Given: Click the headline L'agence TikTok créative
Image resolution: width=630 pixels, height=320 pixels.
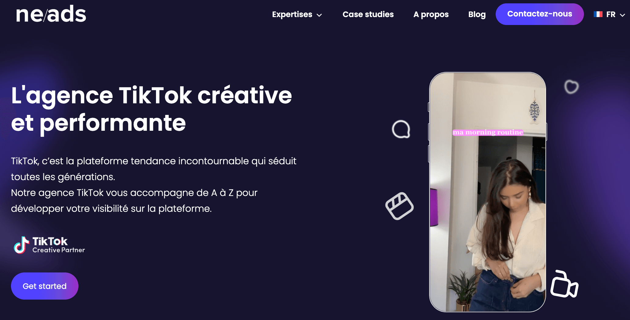Looking at the screenshot, I should (151, 95).
